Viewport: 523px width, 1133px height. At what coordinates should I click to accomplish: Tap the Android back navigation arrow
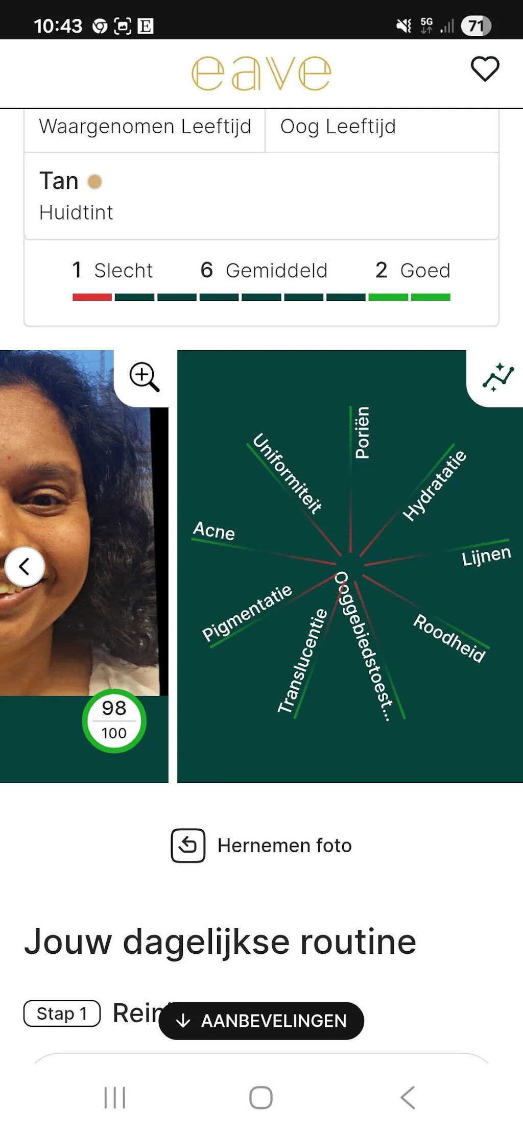[408, 1097]
